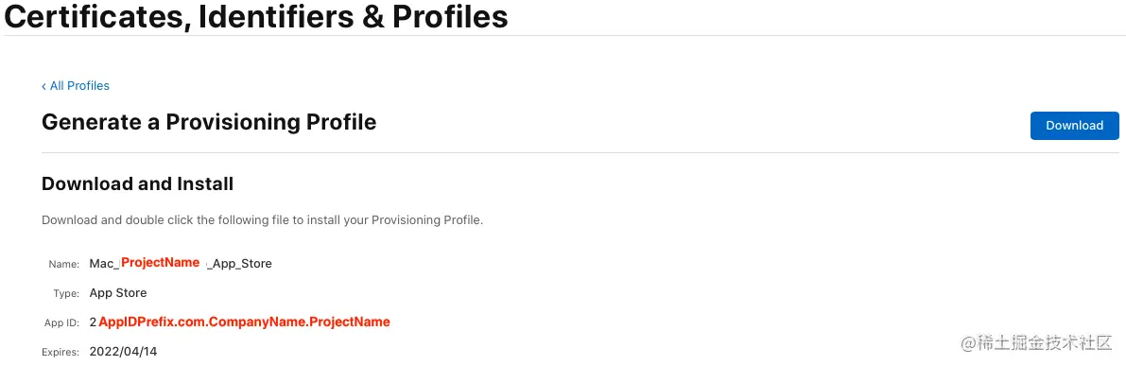Click the App Store type value
The width and height of the screenshot is (1126, 366).
click(x=118, y=293)
